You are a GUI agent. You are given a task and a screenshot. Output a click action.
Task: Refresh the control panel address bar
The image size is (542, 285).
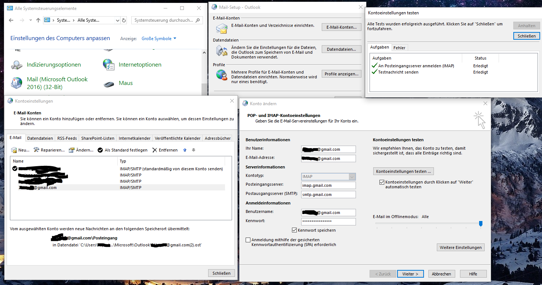[x=124, y=20]
